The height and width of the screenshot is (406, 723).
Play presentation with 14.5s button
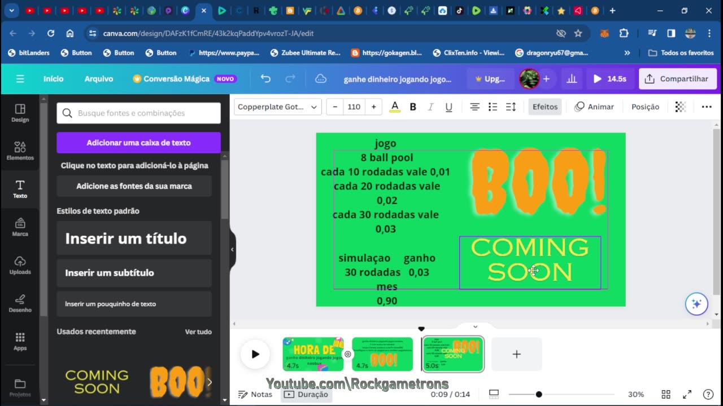610,79
